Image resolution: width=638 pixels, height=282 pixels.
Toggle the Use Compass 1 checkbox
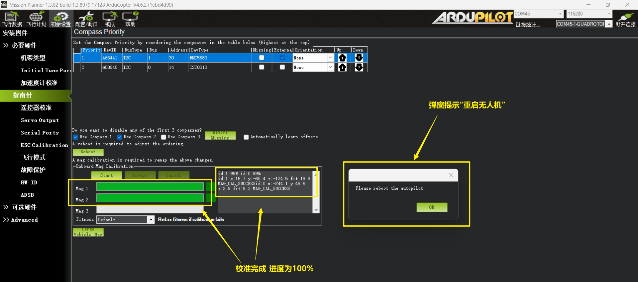(x=76, y=137)
